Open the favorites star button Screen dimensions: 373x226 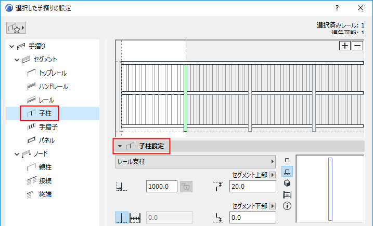coord(16,28)
